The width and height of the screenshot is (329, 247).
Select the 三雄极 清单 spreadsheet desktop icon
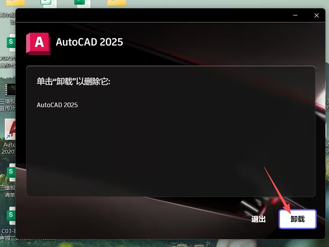(x=11, y=173)
